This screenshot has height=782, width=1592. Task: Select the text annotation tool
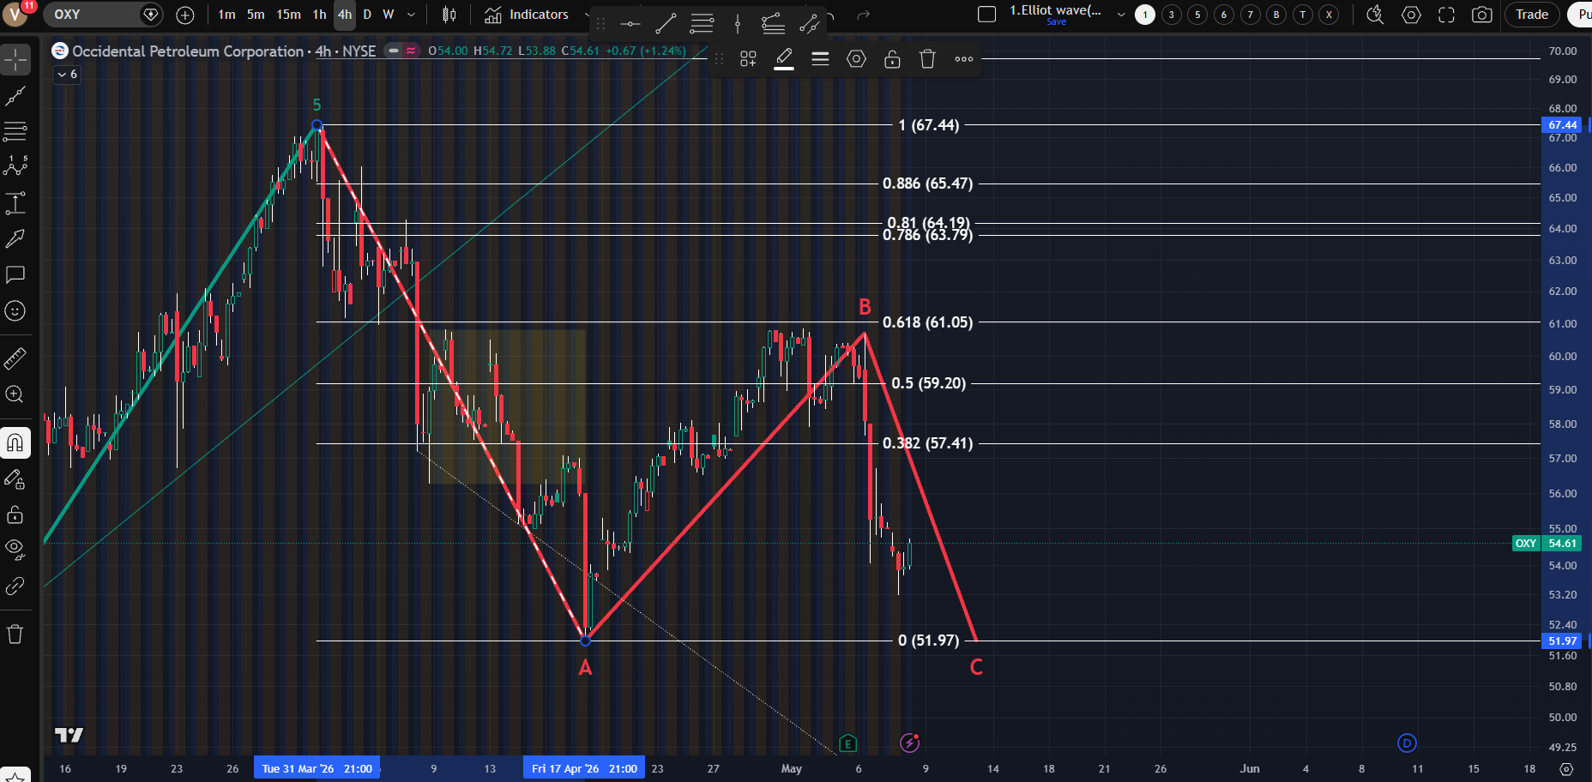click(x=15, y=274)
